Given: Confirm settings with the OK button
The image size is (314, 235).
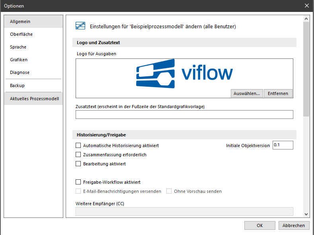Looking at the screenshot, I should tap(259, 225).
